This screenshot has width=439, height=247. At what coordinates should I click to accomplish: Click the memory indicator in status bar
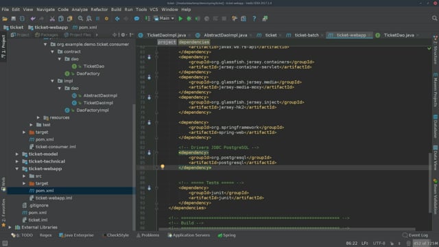tap(425, 244)
